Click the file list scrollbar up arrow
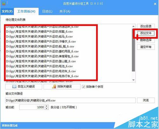This screenshot has height=129, width=159. point(134,26)
